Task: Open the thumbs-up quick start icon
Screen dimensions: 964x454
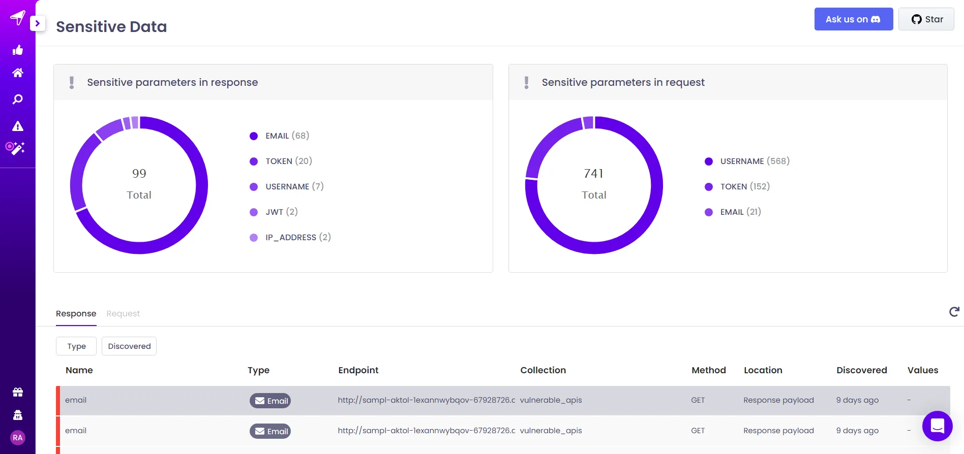Action: 18,50
